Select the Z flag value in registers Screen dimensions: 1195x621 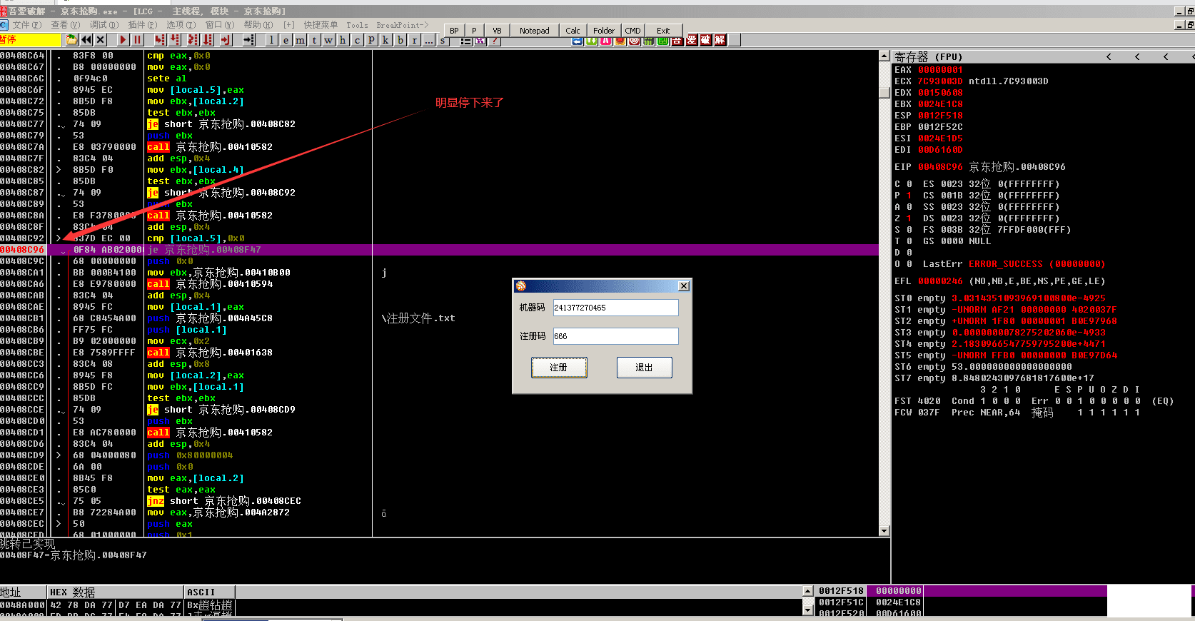tap(909, 218)
